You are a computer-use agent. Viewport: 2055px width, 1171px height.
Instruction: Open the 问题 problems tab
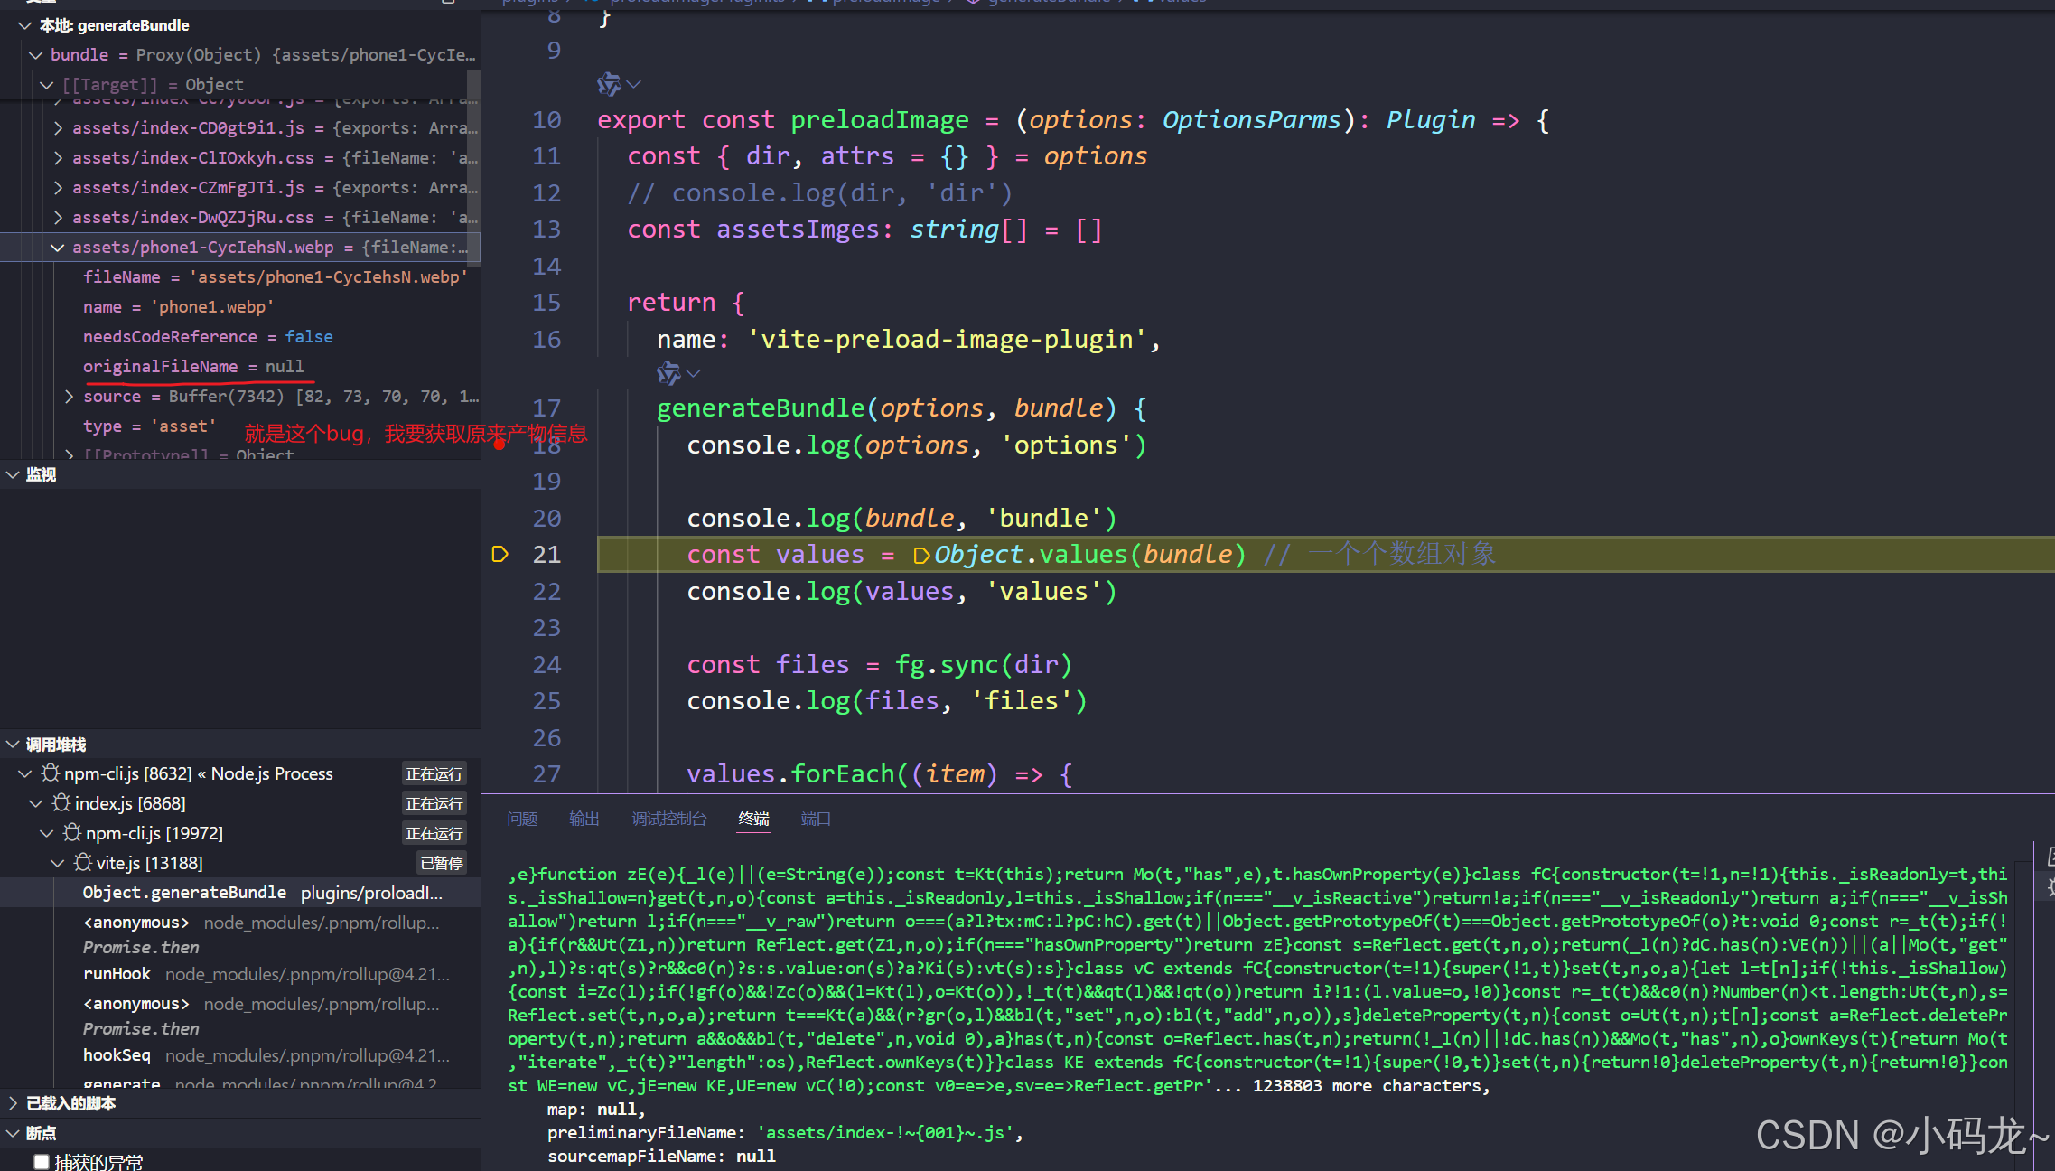[x=521, y=819]
